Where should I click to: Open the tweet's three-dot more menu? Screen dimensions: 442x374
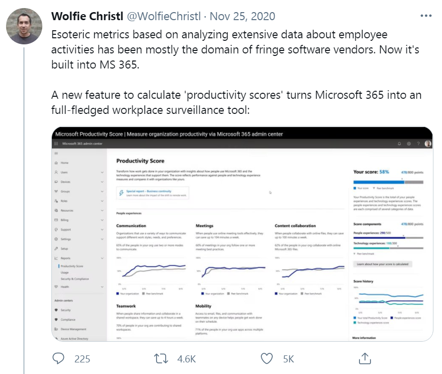pos(426,16)
